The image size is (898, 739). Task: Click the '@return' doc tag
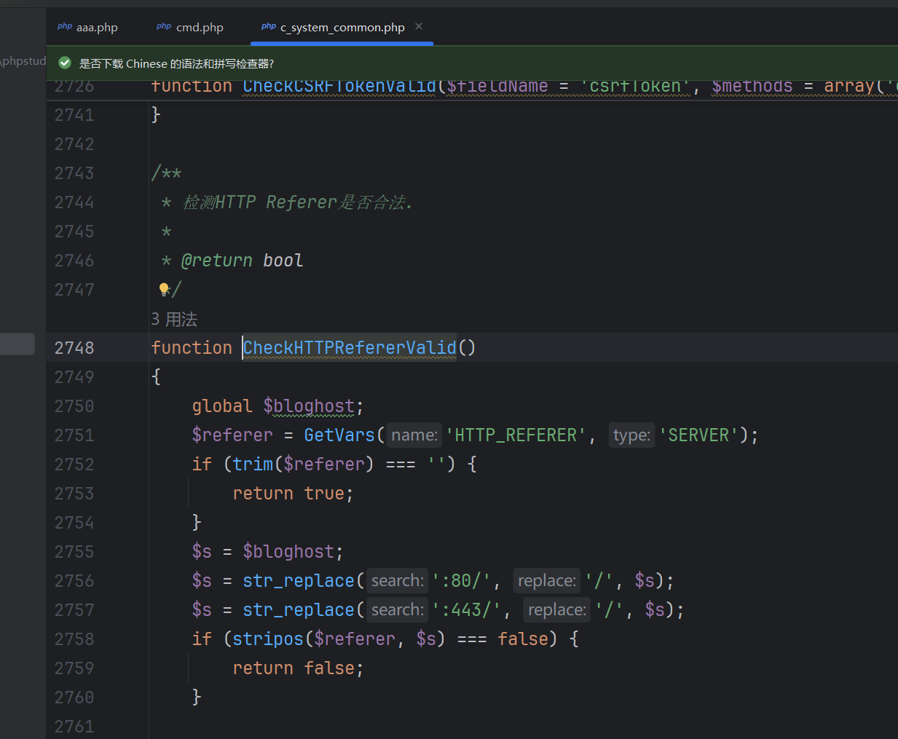217,260
